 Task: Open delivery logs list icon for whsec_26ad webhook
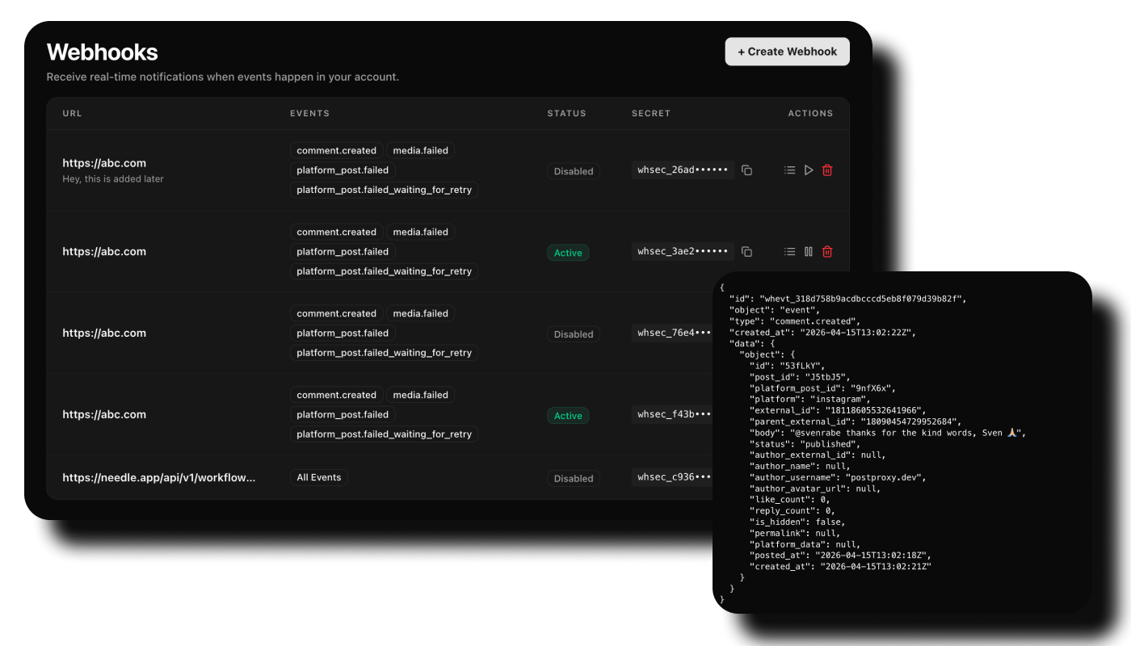[789, 170]
